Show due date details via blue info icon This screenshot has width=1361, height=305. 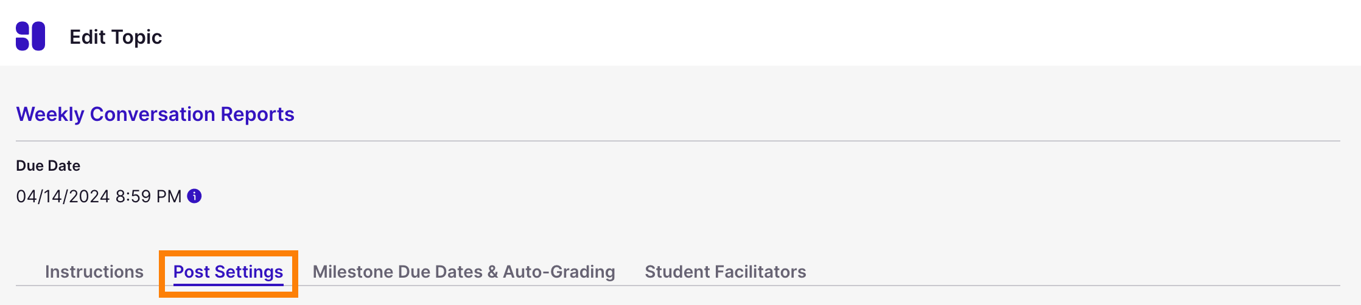pyautogui.click(x=194, y=196)
